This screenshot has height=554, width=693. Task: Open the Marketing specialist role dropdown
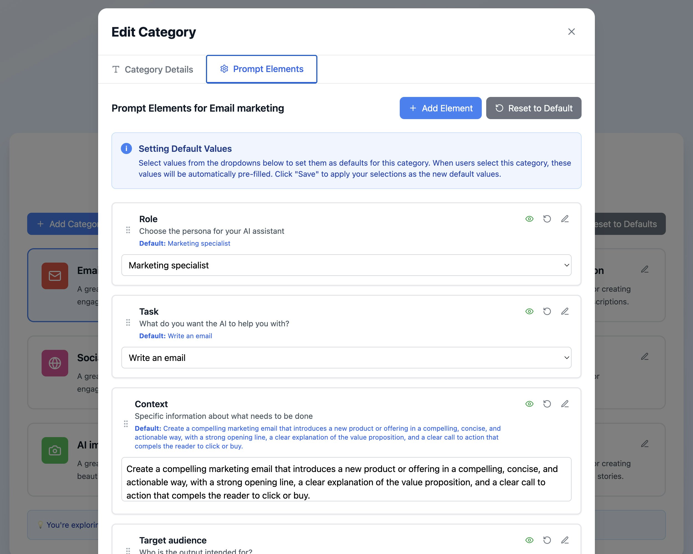pos(346,265)
